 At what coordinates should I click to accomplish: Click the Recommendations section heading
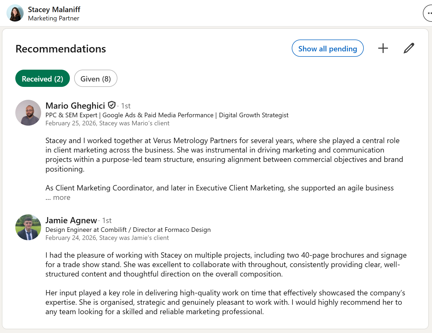click(x=61, y=49)
